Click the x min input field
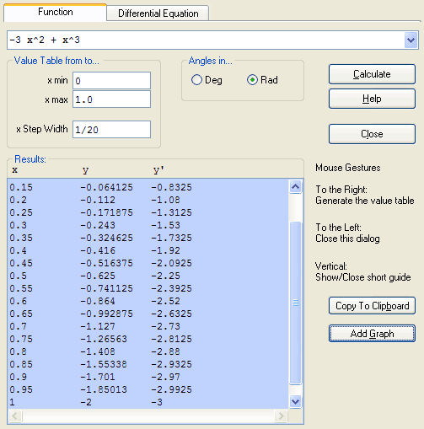This screenshot has height=429, width=424. click(111, 81)
